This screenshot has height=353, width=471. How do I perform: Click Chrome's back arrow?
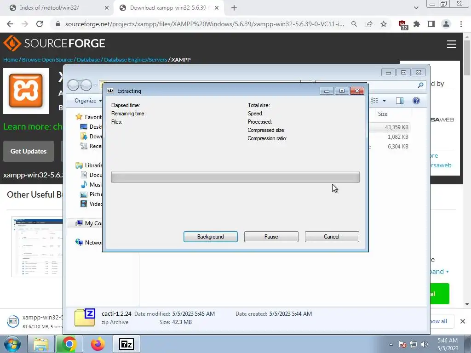[x=10, y=24]
